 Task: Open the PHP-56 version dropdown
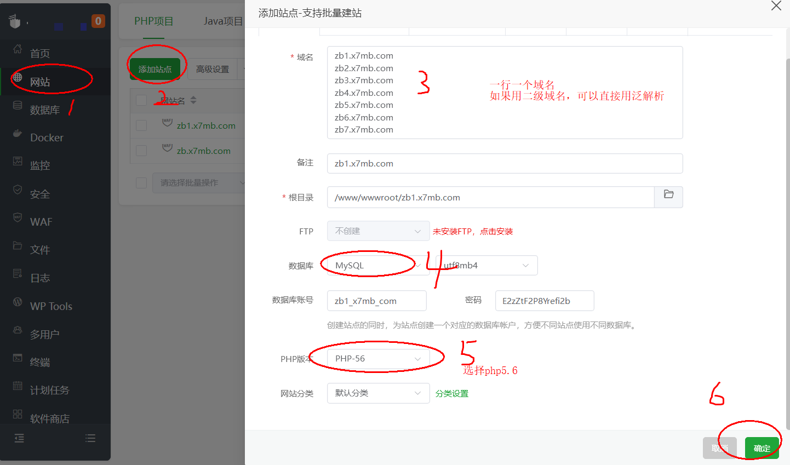tap(378, 359)
